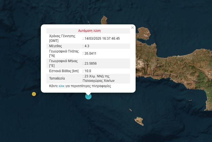Click the focal depth value 10.0

pyautogui.click(x=88, y=71)
